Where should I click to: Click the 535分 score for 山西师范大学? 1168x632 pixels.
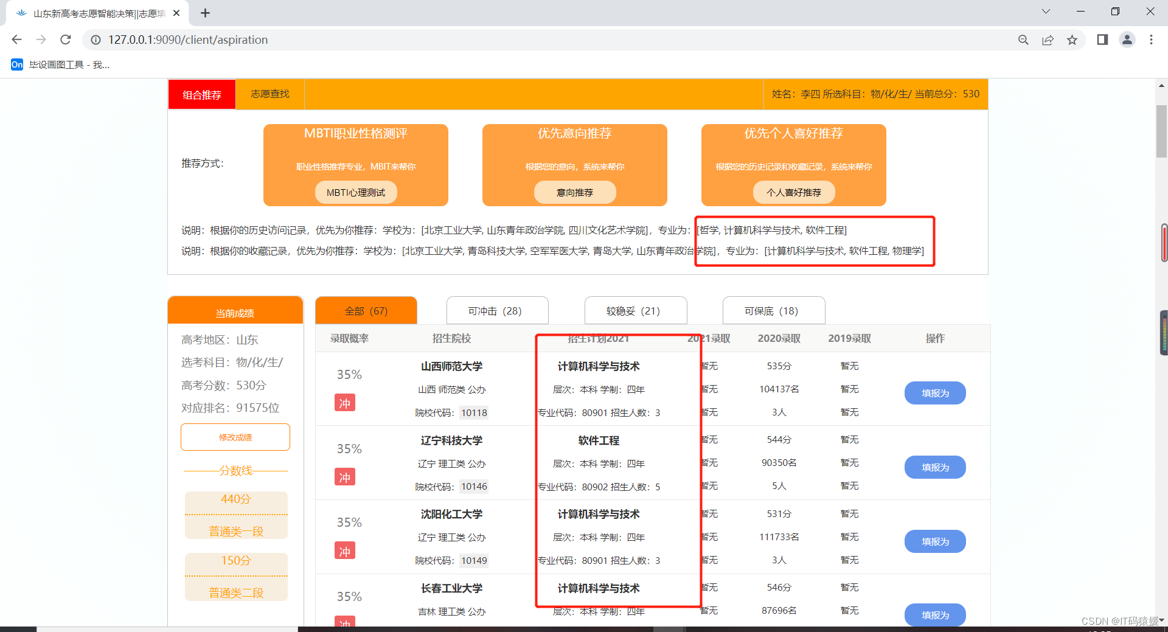(779, 366)
